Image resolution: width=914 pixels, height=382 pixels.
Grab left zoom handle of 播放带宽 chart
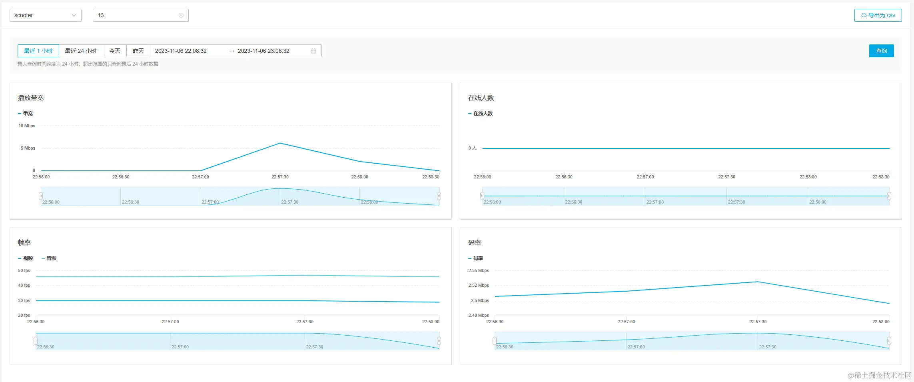pos(41,196)
